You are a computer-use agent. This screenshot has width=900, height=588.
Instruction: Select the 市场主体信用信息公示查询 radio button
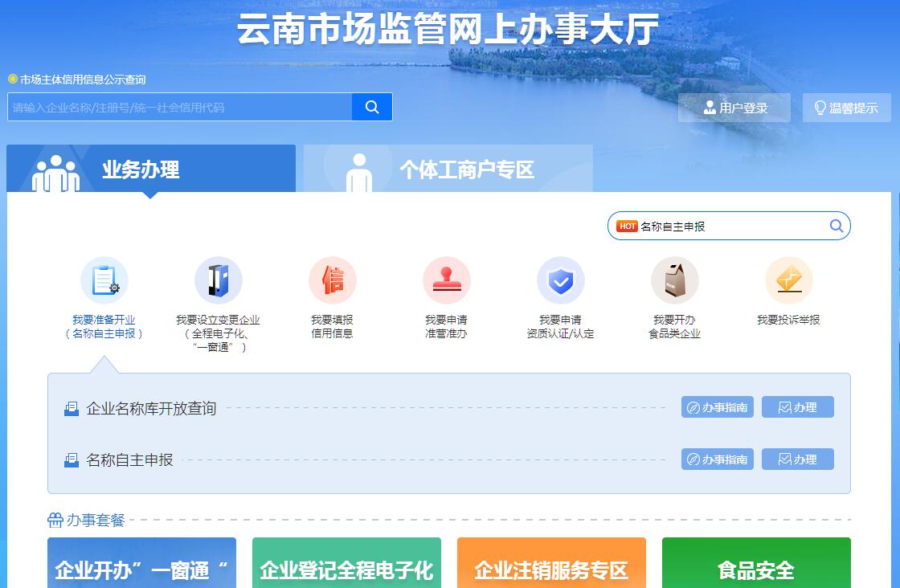click(13, 80)
